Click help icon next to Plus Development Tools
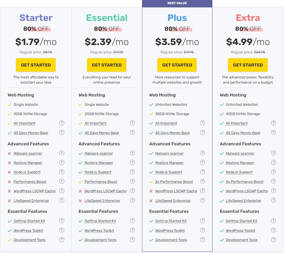284x253 pixels. tap(203, 239)
